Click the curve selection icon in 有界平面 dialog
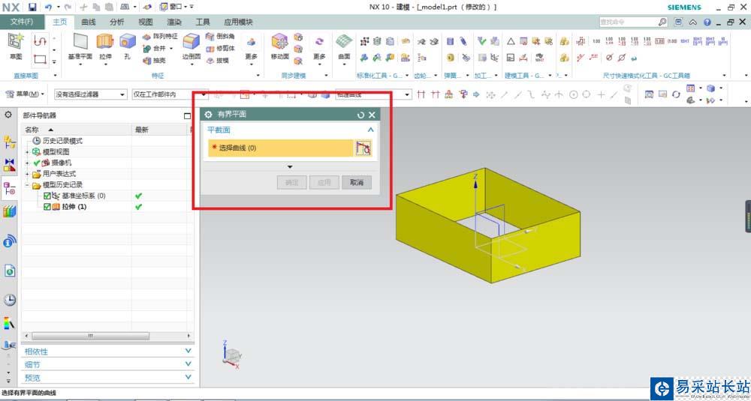751x401 pixels. point(363,148)
